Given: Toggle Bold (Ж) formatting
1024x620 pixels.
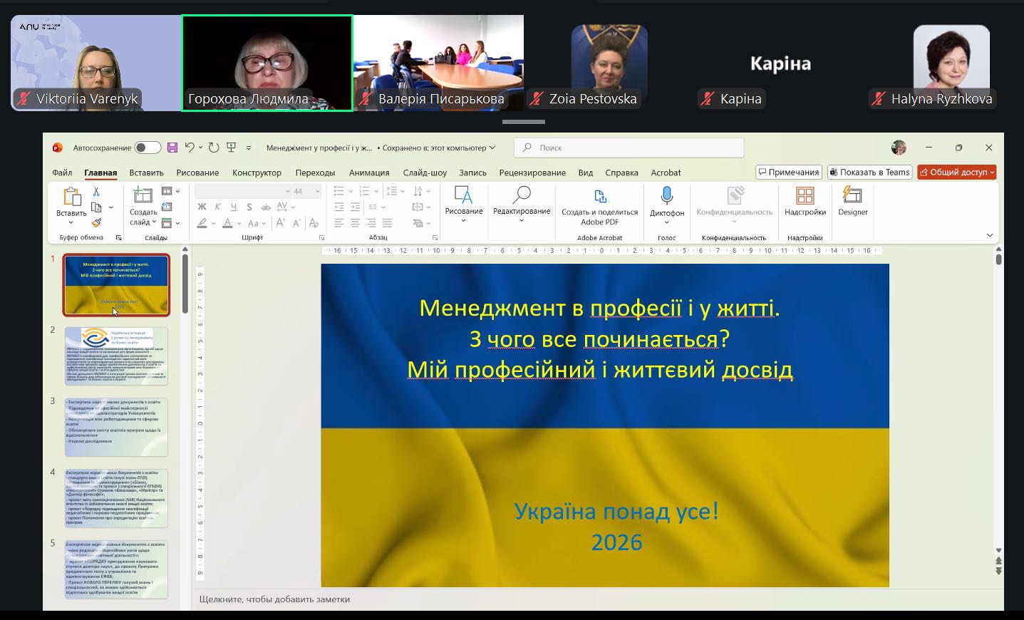Looking at the screenshot, I should point(202,207).
